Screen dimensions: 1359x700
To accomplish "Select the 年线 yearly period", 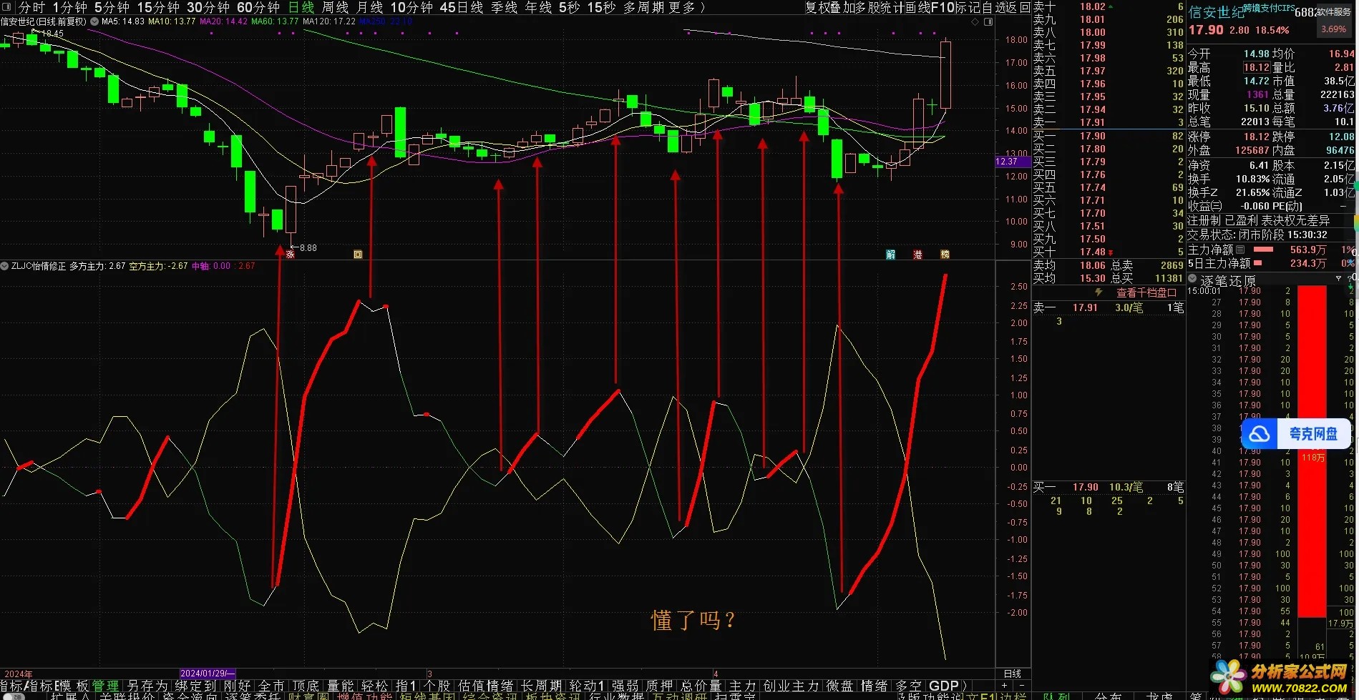I will pyautogui.click(x=538, y=7).
